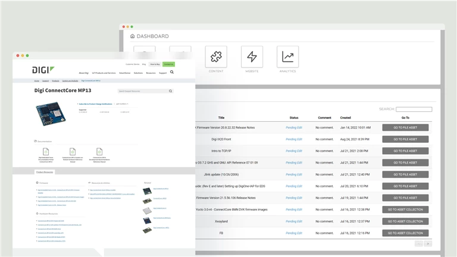Click the green maximize dot on the Digi window

coord(27,55)
